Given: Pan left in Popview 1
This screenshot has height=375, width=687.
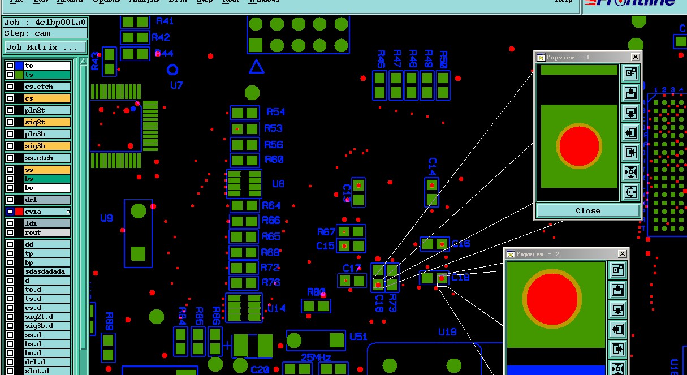Looking at the screenshot, I should [x=630, y=132].
